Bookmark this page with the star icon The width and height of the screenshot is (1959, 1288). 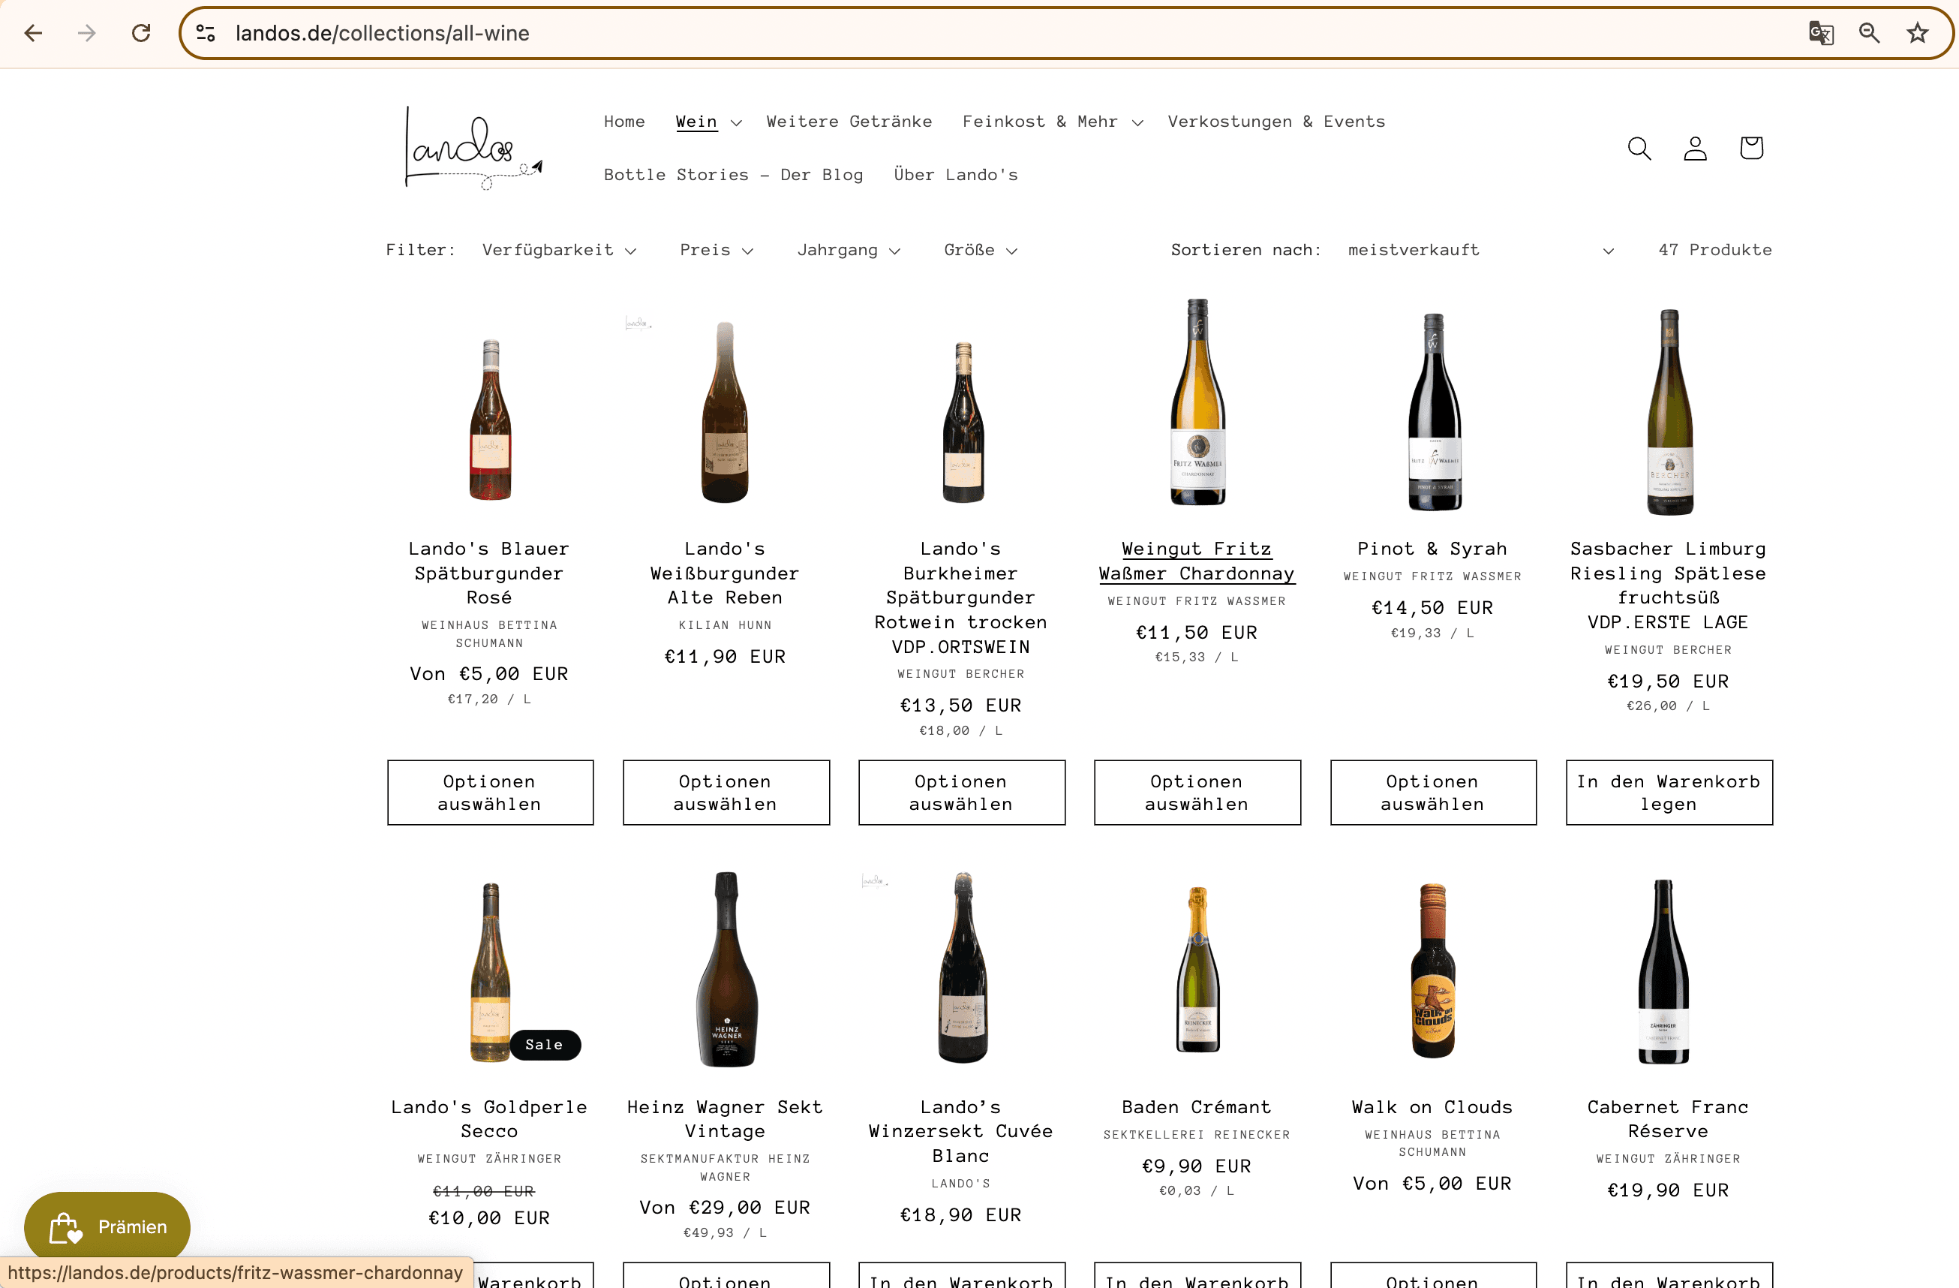(1917, 33)
